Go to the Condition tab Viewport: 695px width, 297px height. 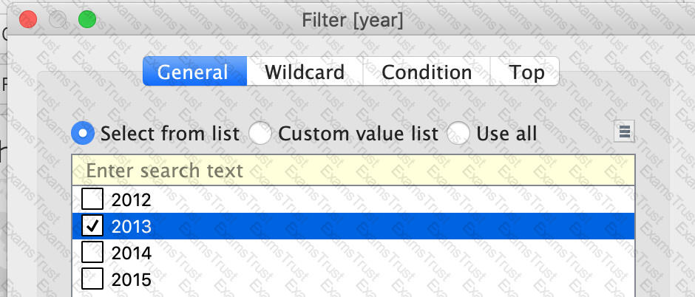click(x=427, y=71)
